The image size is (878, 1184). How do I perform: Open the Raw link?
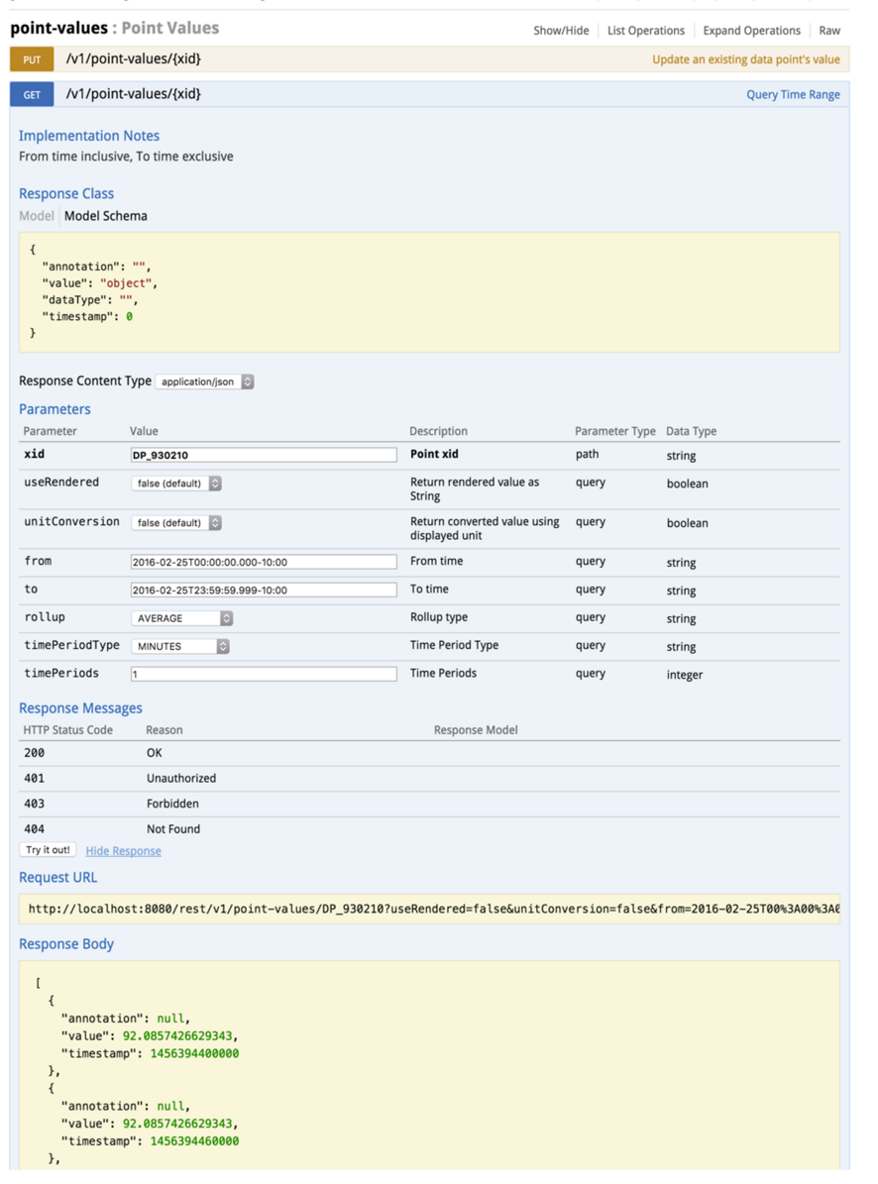[x=828, y=31]
